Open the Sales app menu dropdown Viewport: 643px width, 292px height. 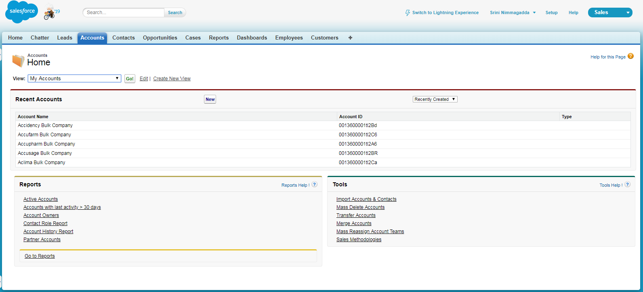click(610, 13)
